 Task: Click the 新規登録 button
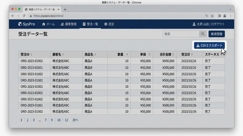pos(217,34)
